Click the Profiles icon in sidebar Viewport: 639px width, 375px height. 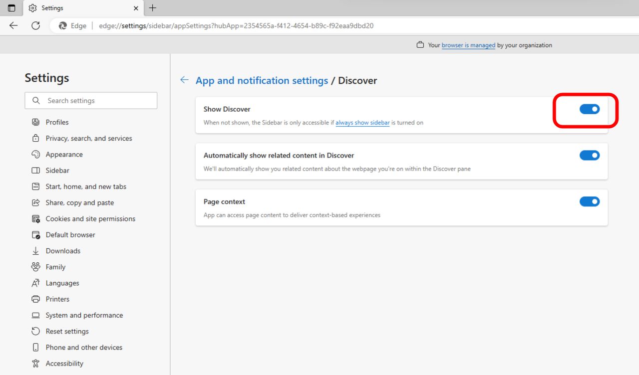35,122
